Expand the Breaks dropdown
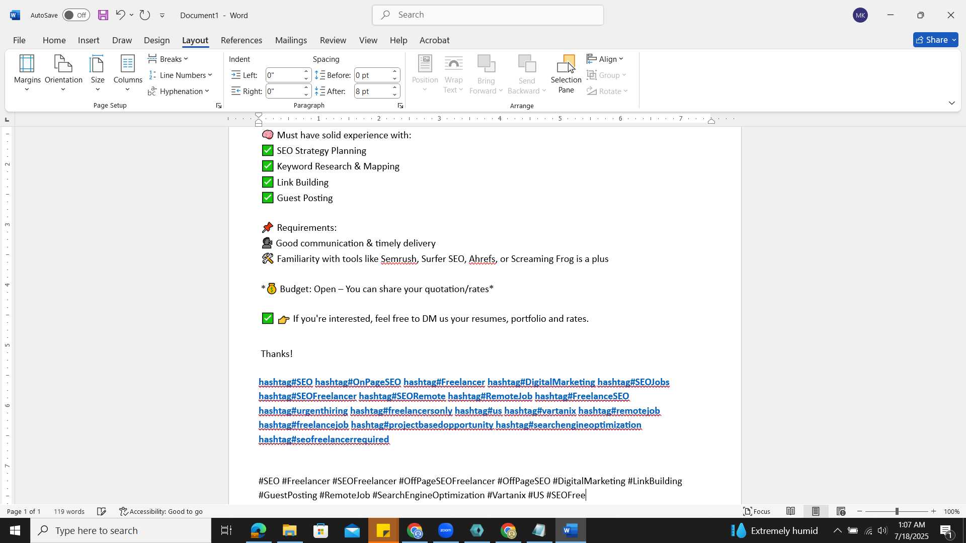This screenshot has width=966, height=543. click(169, 59)
